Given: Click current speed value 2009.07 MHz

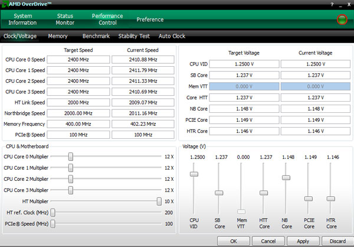Looking at the screenshot, I should coord(143,102).
